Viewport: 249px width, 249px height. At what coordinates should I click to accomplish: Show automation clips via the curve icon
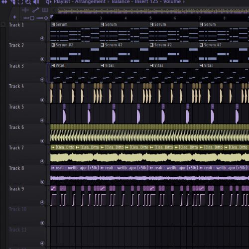pos(35,10)
